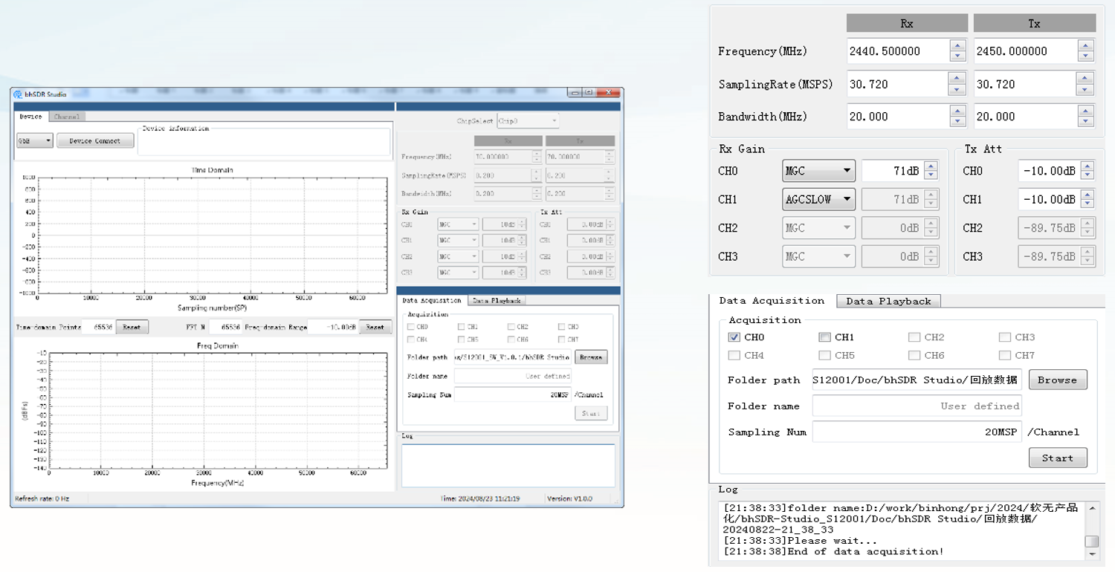1115x572 pixels.
Task: Click the bhSDR Studio title bar logo icon
Action: point(18,94)
